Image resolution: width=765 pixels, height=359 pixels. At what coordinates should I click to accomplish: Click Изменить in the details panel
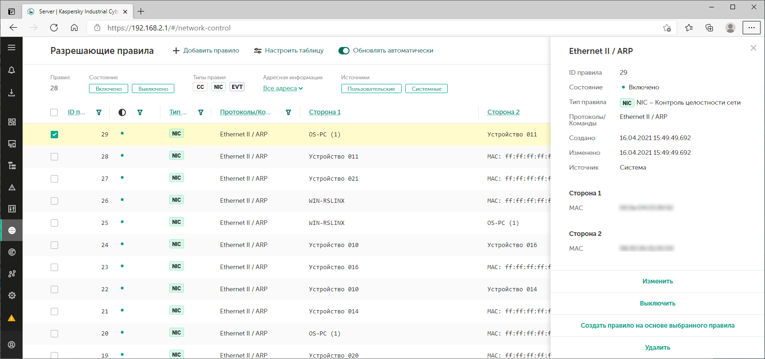click(x=657, y=281)
